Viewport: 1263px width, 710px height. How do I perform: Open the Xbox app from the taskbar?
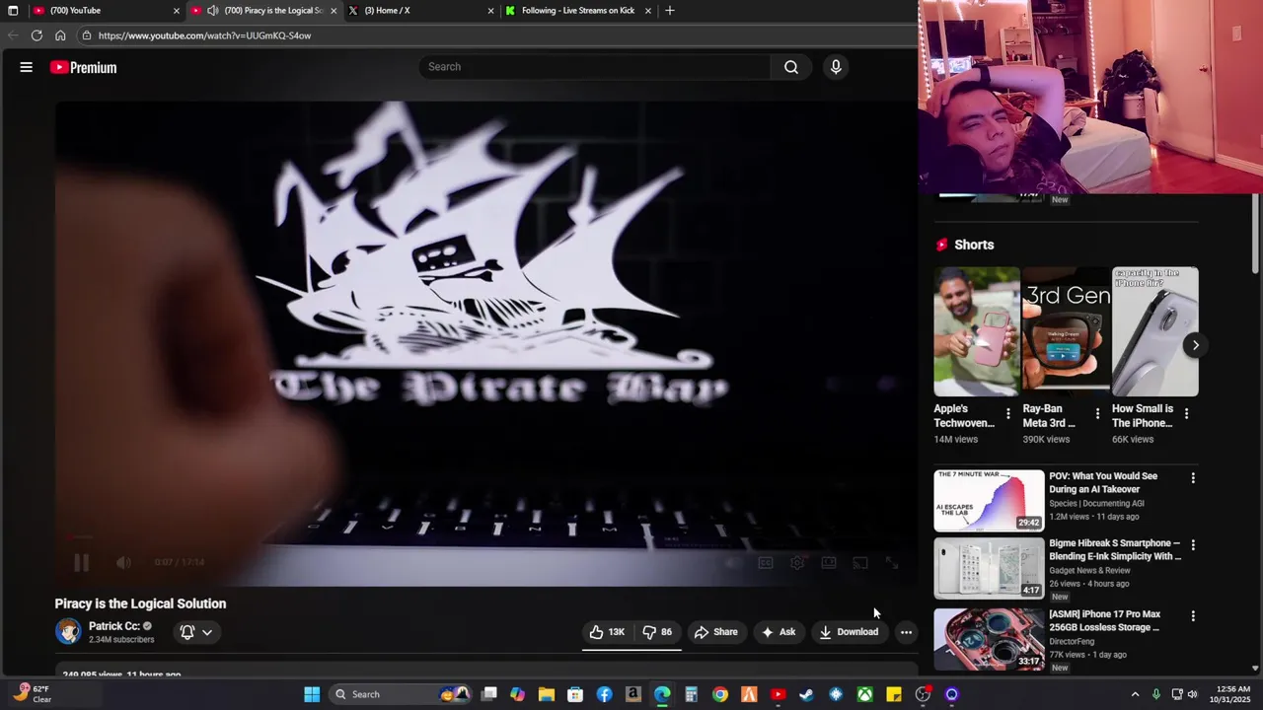864,694
